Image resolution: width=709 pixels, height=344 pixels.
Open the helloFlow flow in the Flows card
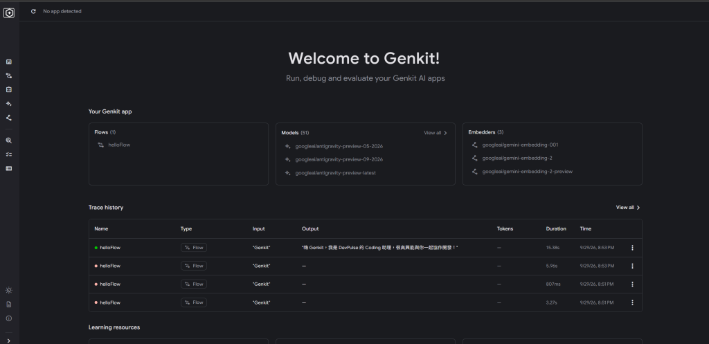click(119, 145)
